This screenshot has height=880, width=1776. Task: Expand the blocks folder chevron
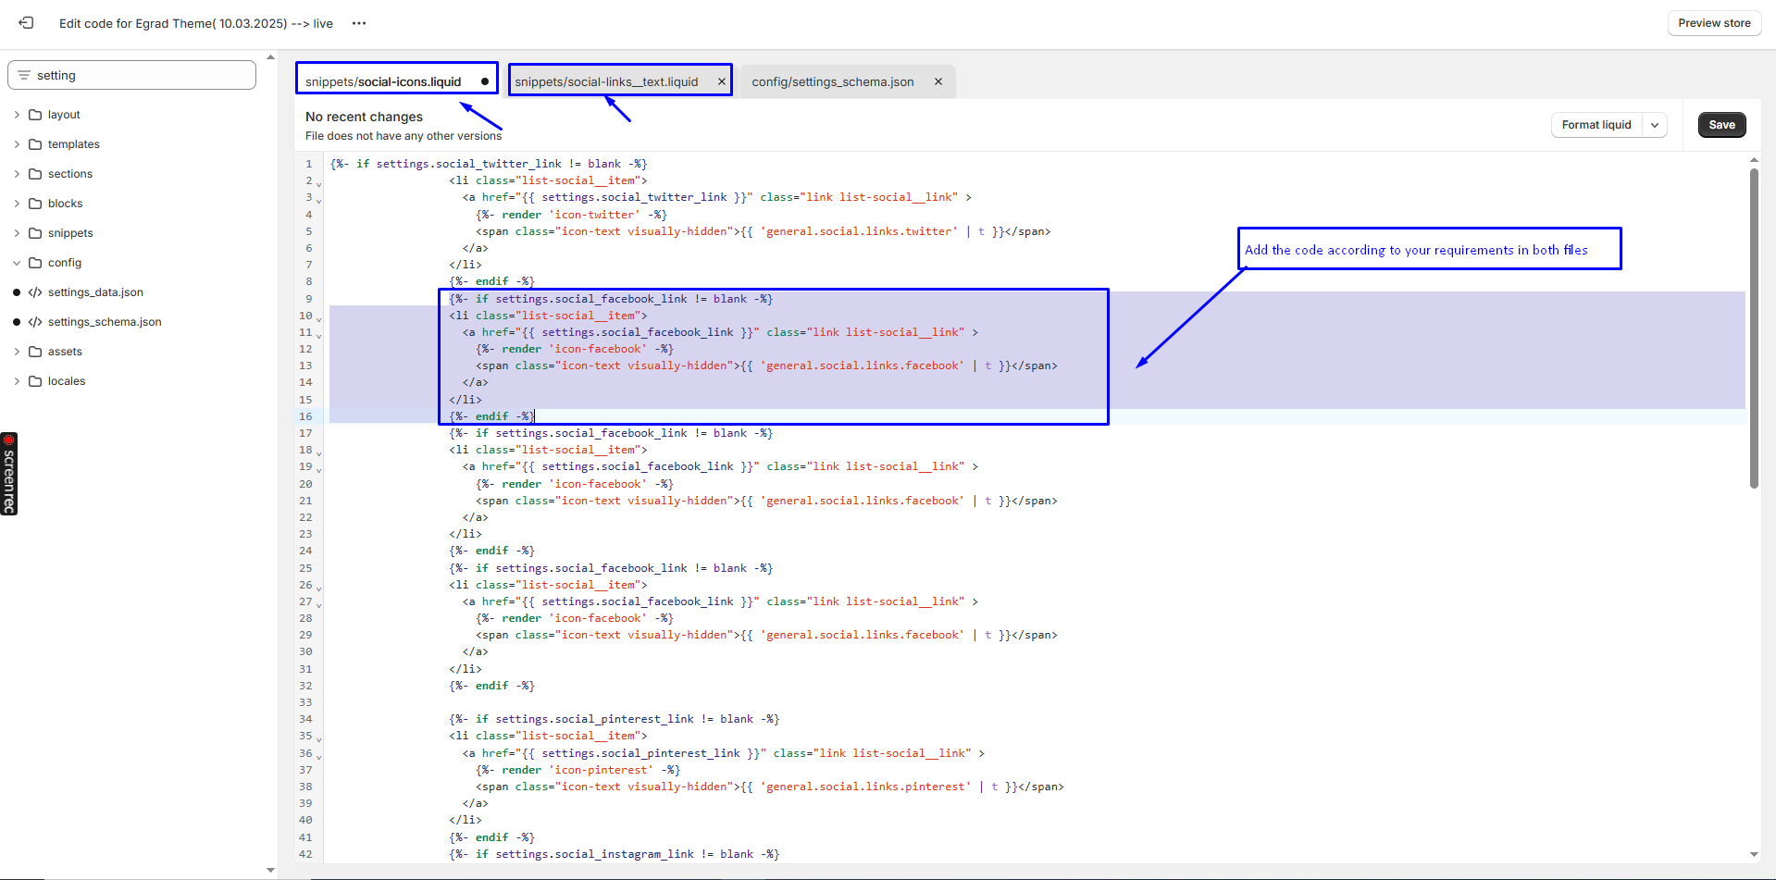click(17, 204)
